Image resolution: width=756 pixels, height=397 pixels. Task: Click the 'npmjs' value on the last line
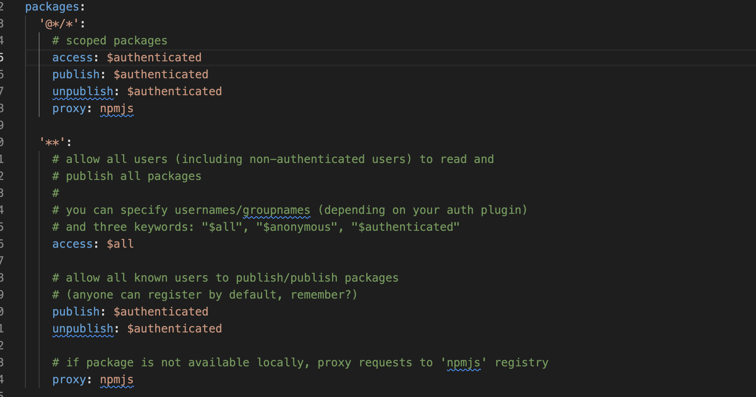click(117, 380)
